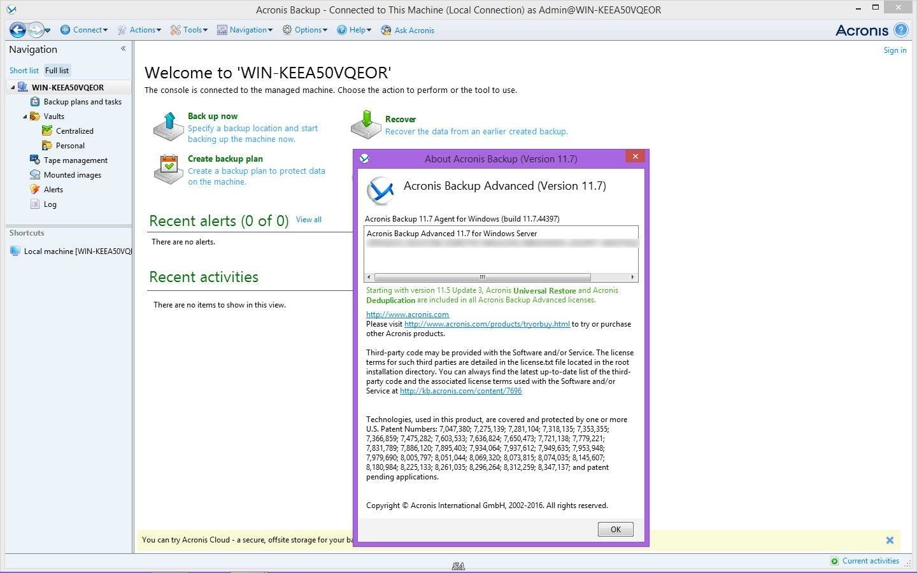Switch to the Full list view

point(57,71)
